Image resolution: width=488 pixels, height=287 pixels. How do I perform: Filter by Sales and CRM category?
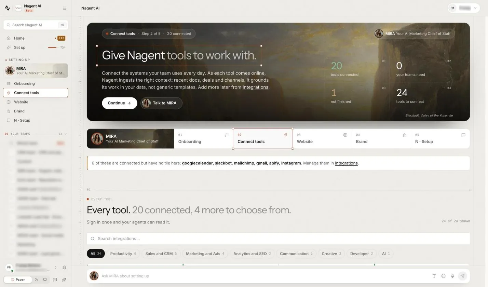[161, 254]
